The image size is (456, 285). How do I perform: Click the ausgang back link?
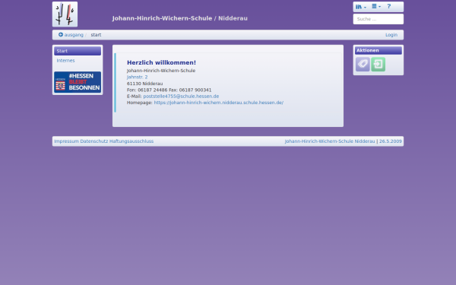coord(71,35)
